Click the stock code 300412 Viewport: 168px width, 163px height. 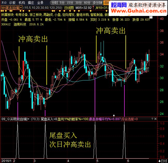pyautogui.click(x=6, y=24)
